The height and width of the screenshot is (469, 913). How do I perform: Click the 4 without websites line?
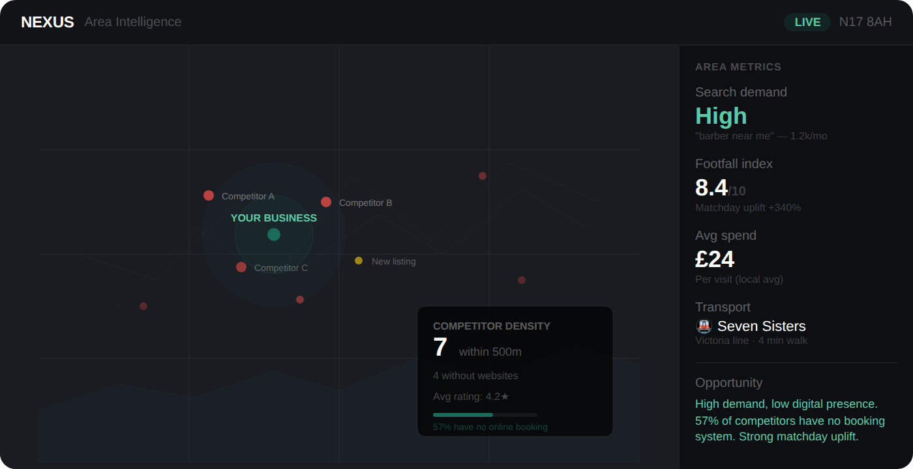tap(475, 376)
